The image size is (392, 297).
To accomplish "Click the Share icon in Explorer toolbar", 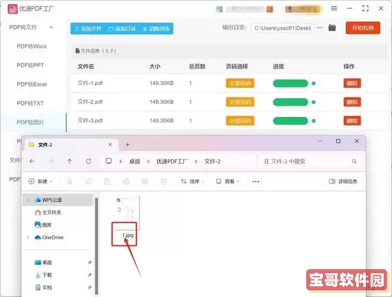I will tap(145, 181).
